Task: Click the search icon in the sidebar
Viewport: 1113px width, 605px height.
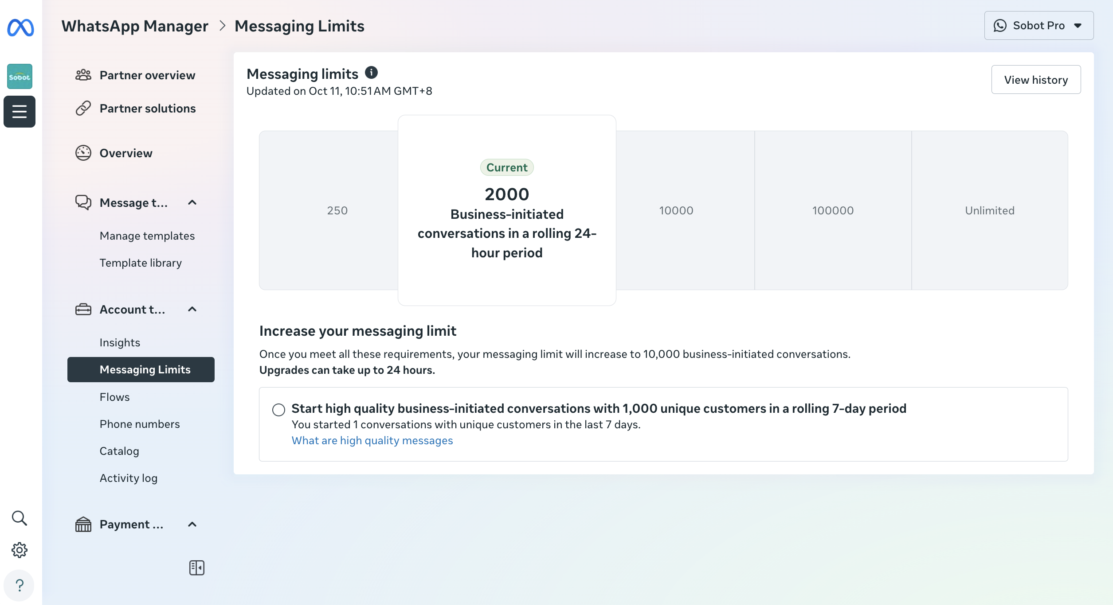Action: pos(20,517)
